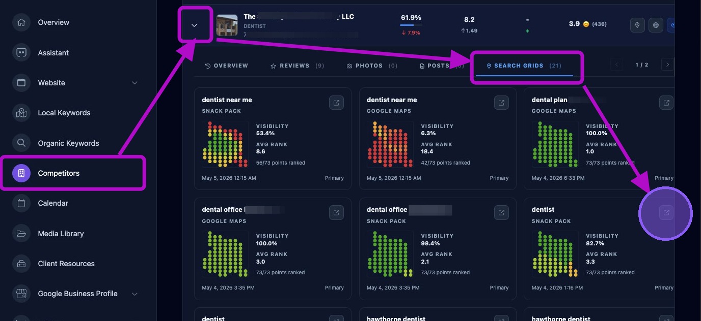The image size is (701, 321).
Task: Click the Calendar menu label
Action: (53, 203)
